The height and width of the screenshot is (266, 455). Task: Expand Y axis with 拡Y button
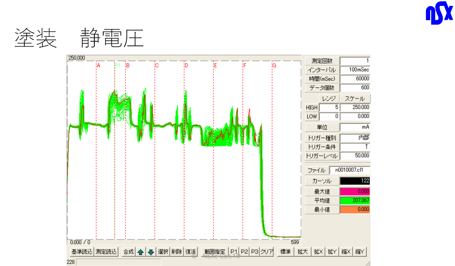(332, 252)
